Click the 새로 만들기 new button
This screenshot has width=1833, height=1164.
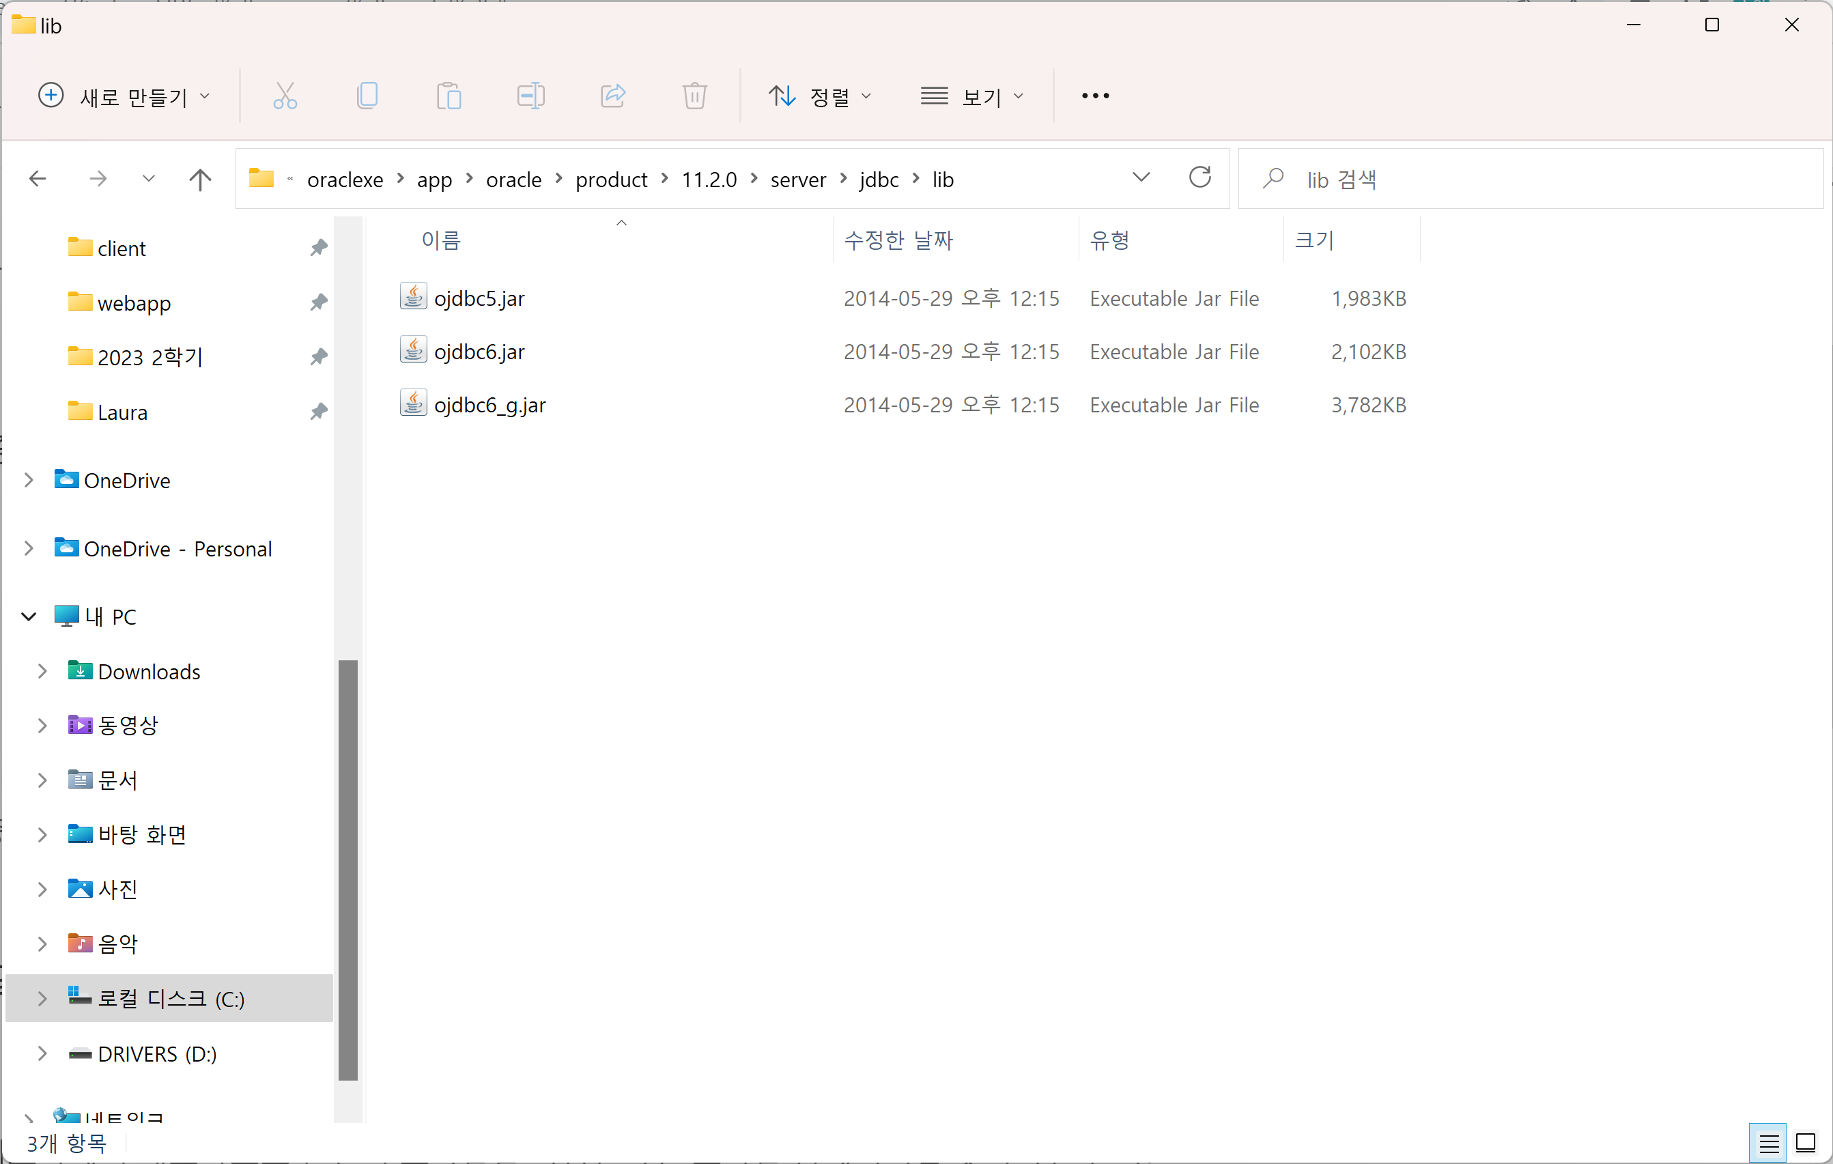tap(124, 97)
